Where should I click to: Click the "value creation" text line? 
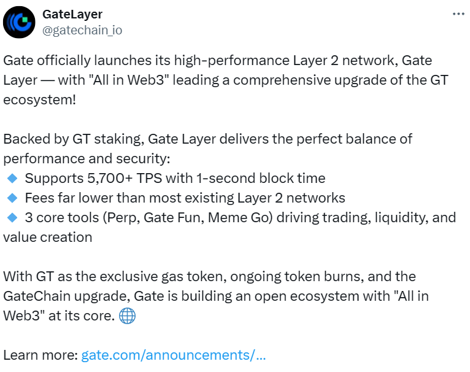48,237
